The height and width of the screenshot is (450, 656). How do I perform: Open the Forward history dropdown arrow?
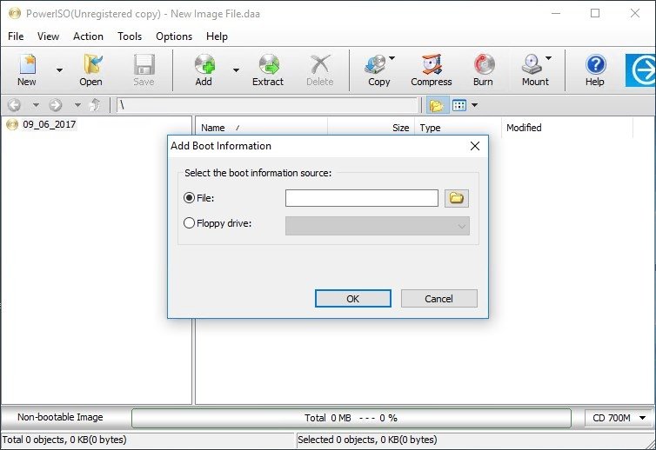tap(77, 105)
